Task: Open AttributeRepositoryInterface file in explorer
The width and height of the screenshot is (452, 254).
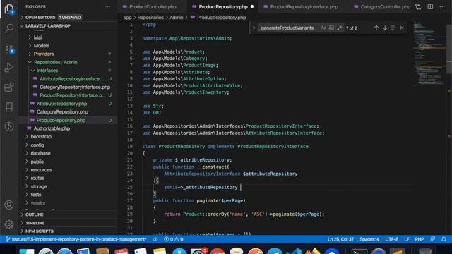Action: 72,78
